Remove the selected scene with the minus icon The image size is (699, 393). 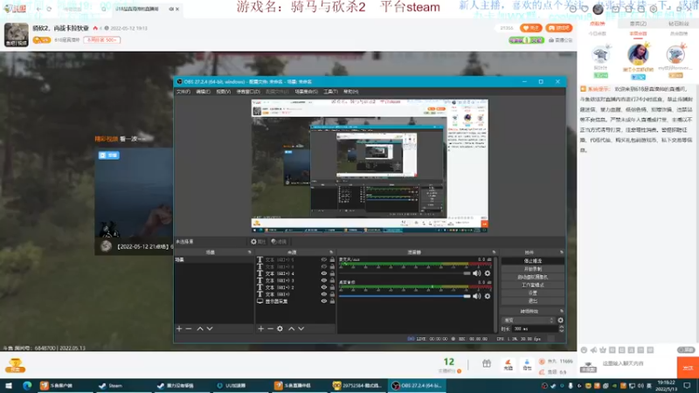point(189,328)
